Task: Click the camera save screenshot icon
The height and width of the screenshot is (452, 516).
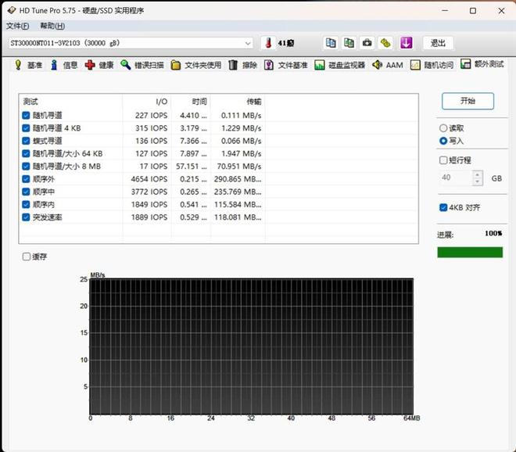Action: 367,43
